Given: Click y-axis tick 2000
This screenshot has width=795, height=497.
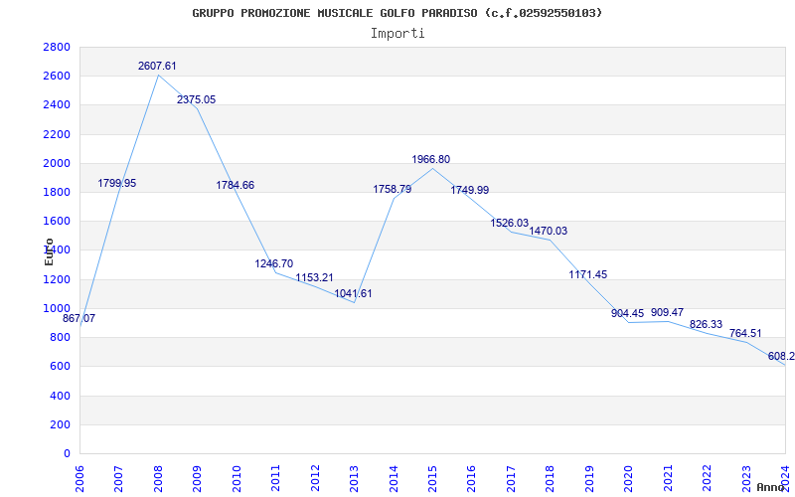Looking at the screenshot, I should (x=57, y=163).
